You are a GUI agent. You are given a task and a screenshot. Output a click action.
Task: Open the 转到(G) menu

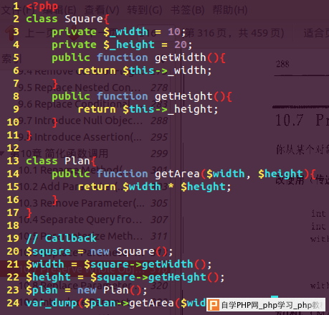coord(145,10)
